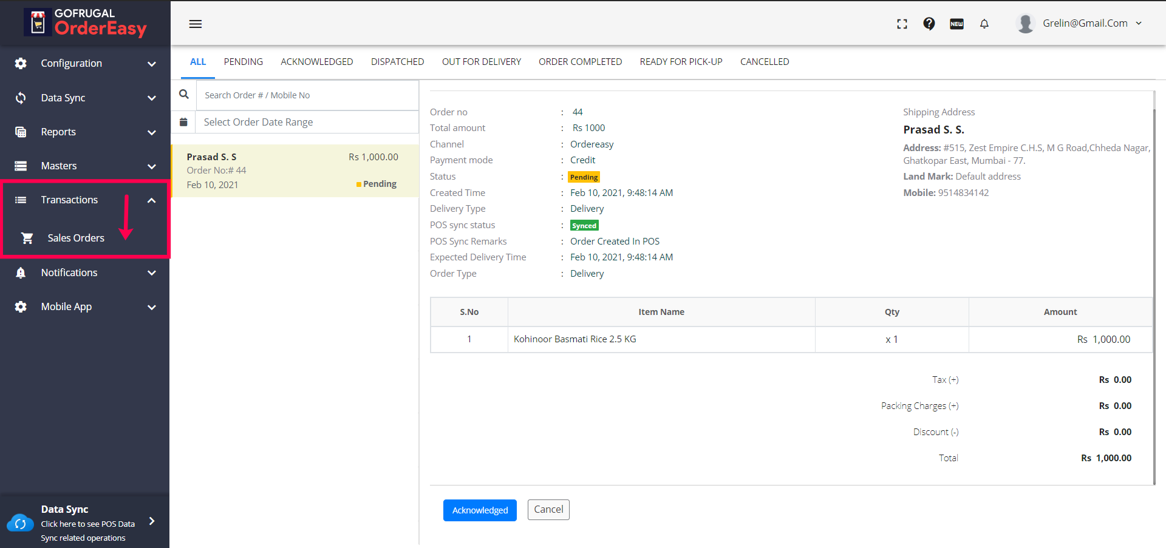Expand the Reports sidebar section
The image size is (1166, 548).
click(x=85, y=132)
